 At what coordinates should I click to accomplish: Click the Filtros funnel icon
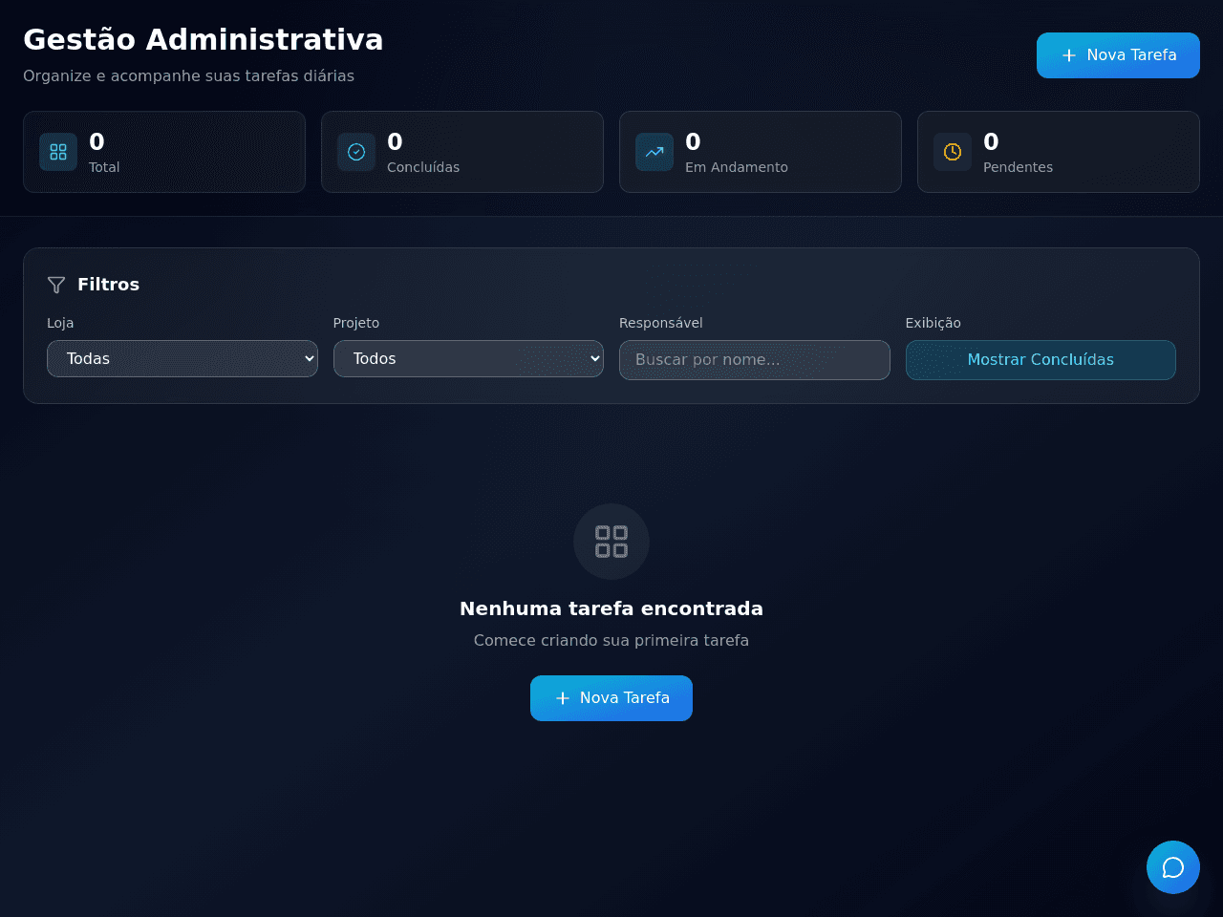pos(56,285)
